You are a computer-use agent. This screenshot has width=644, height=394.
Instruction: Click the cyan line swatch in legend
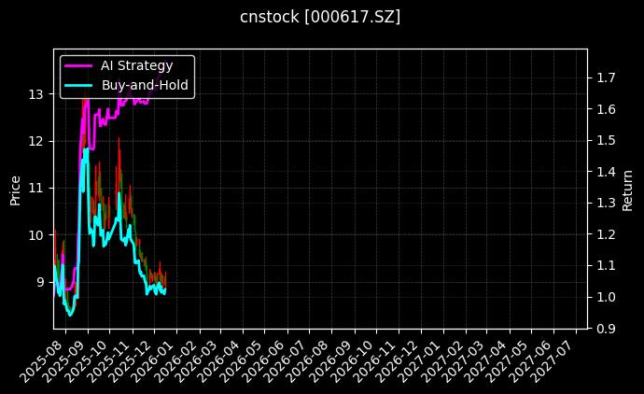point(78,85)
